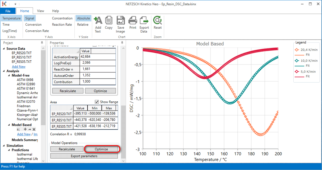
Task: Open the File menu
Action: click(x=8, y=11)
